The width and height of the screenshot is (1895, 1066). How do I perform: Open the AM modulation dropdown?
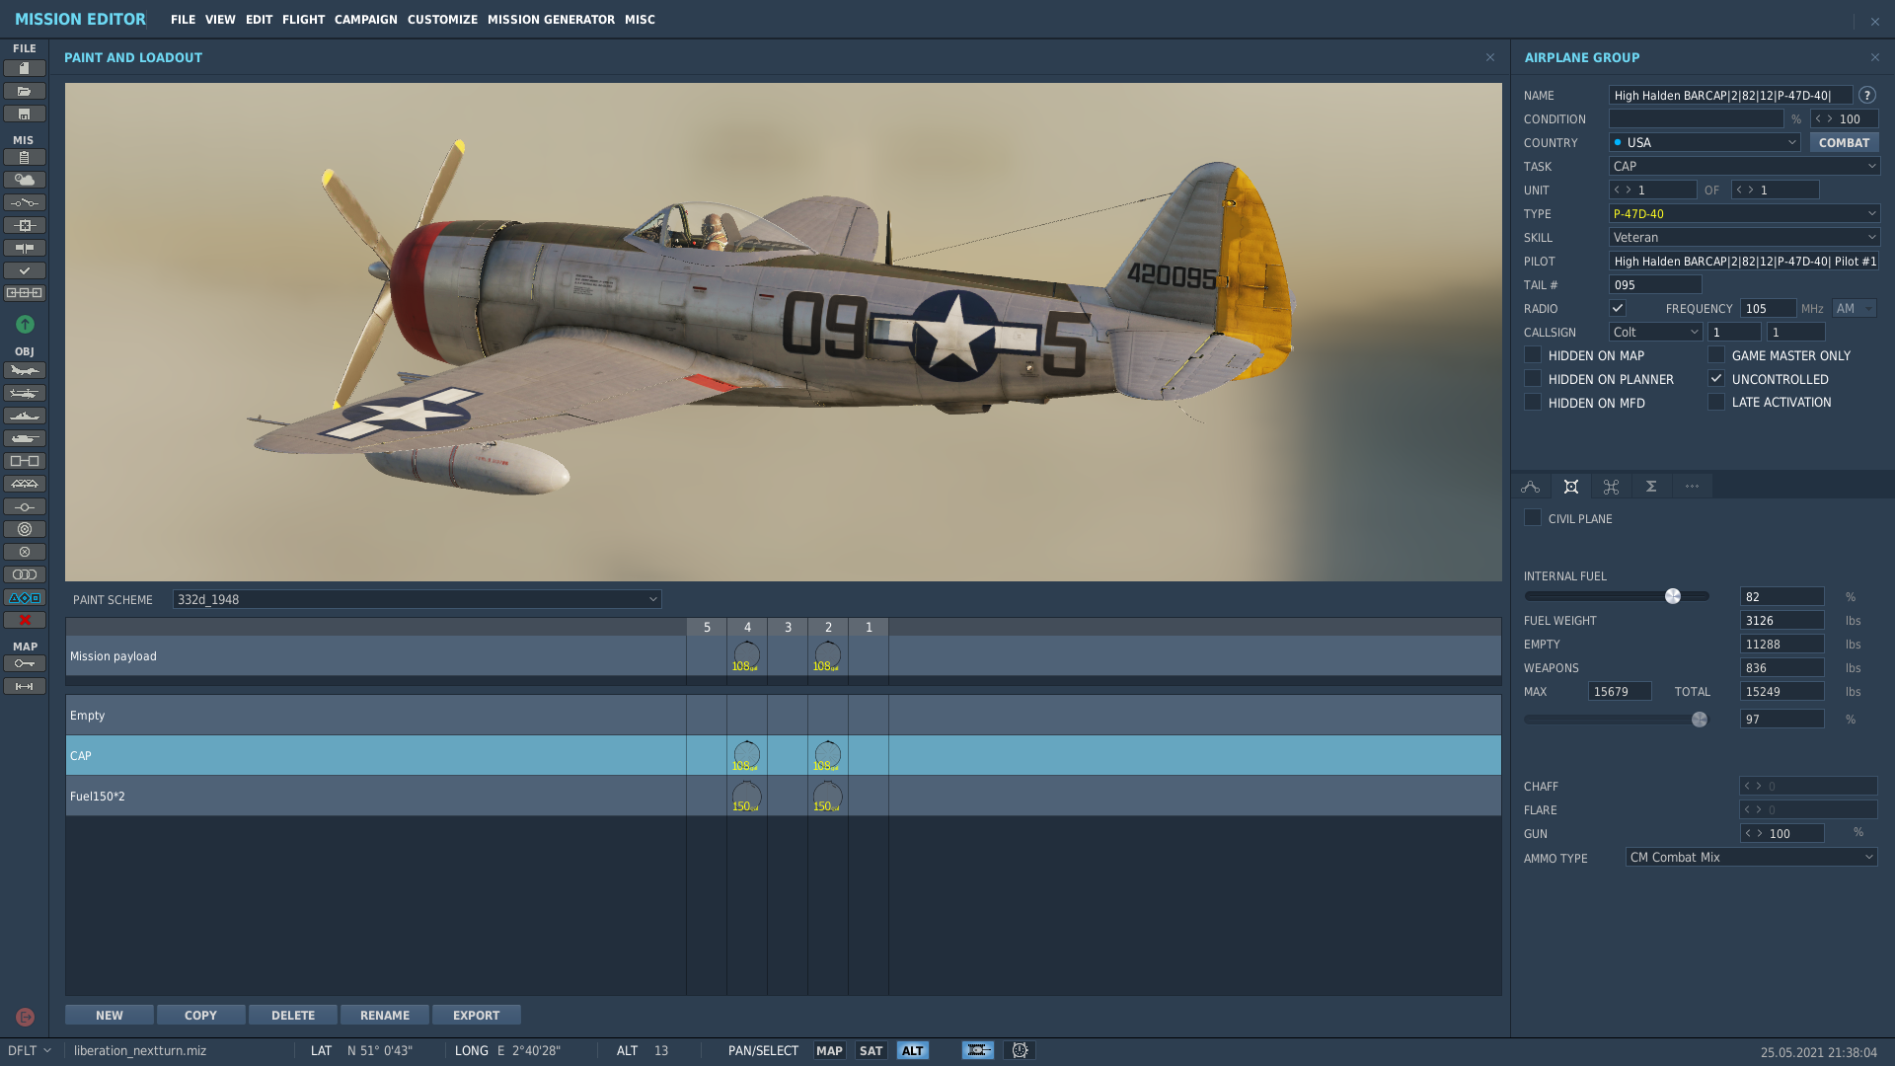[x=1854, y=308]
